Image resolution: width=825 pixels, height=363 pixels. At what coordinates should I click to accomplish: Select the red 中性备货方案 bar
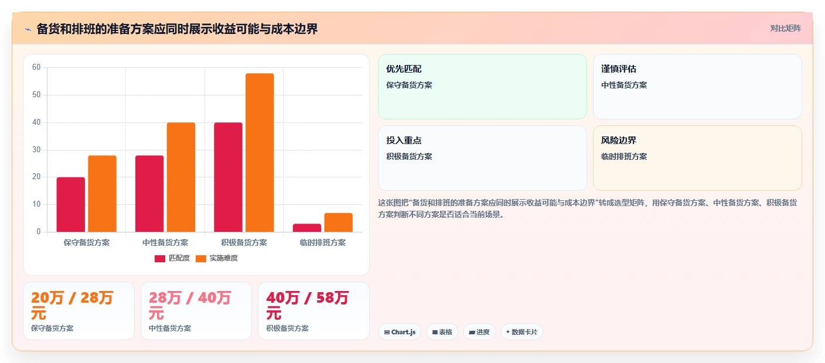pyautogui.click(x=149, y=194)
